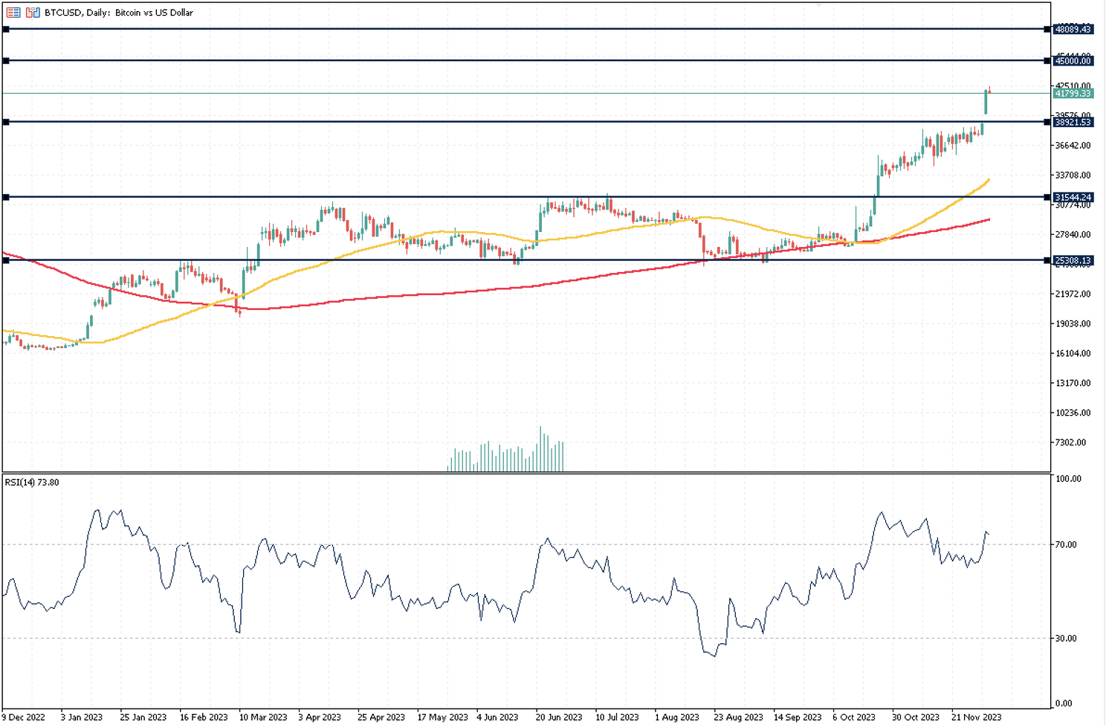Select the 45000.00 price level label
The width and height of the screenshot is (1106, 725).
[1073, 61]
